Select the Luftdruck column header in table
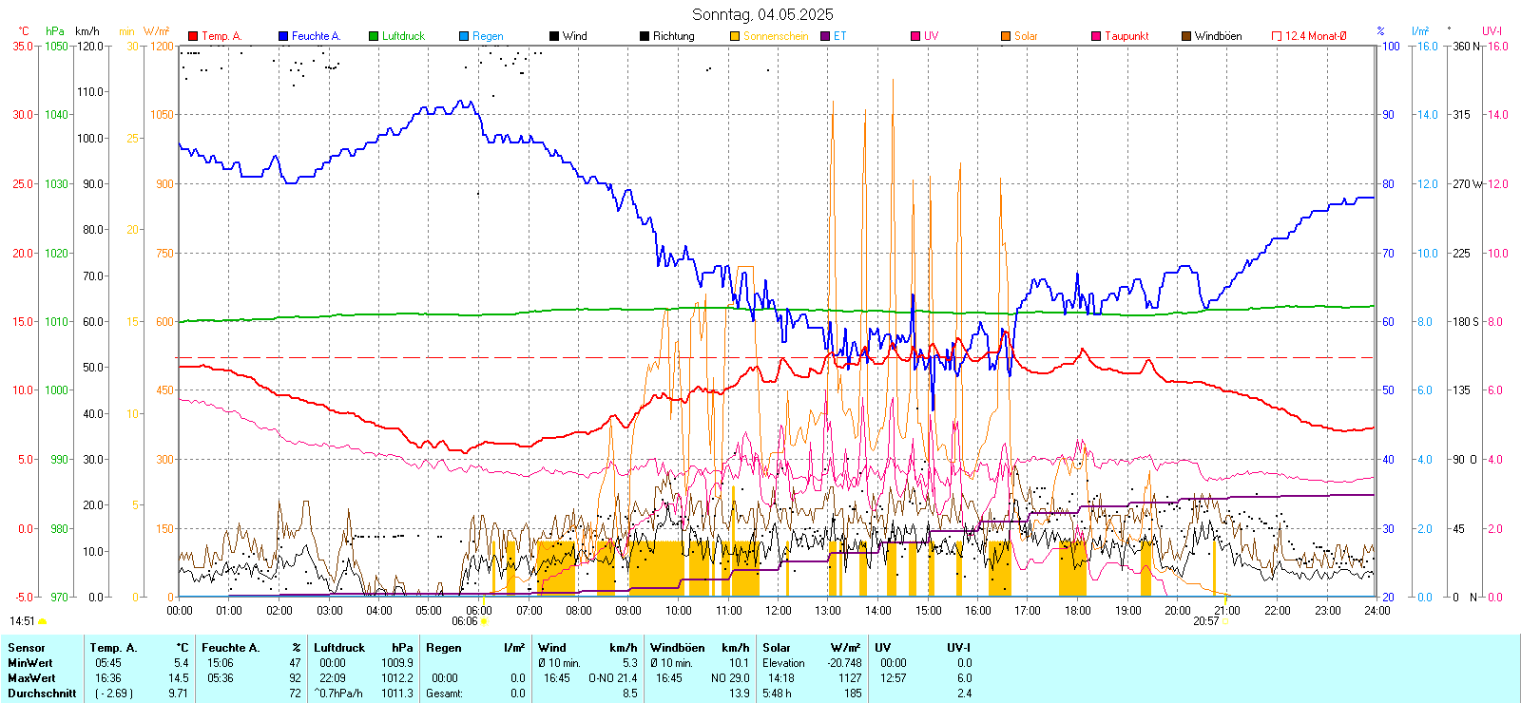 (x=338, y=648)
